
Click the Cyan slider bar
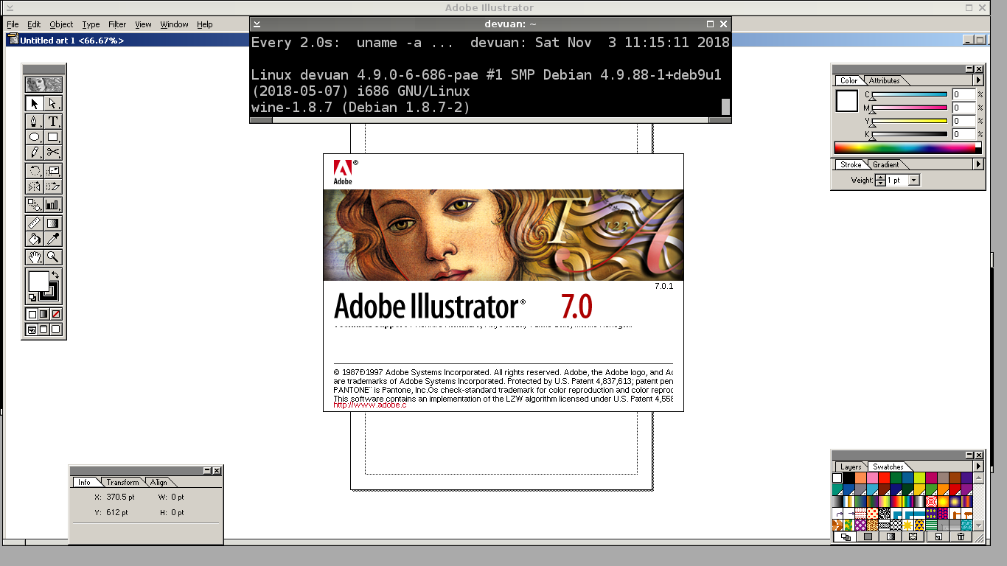910,94
